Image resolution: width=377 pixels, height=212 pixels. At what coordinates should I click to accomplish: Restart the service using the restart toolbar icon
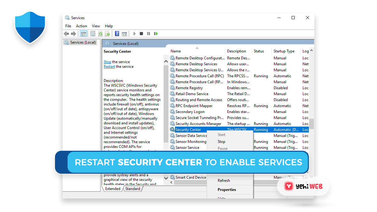[x=156, y=34]
